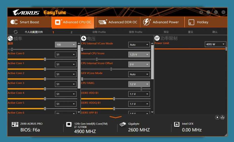Viewport: 234px width, 142px height.
Task: Click the profile refresh arrows icon
Action: click(x=15, y=32)
